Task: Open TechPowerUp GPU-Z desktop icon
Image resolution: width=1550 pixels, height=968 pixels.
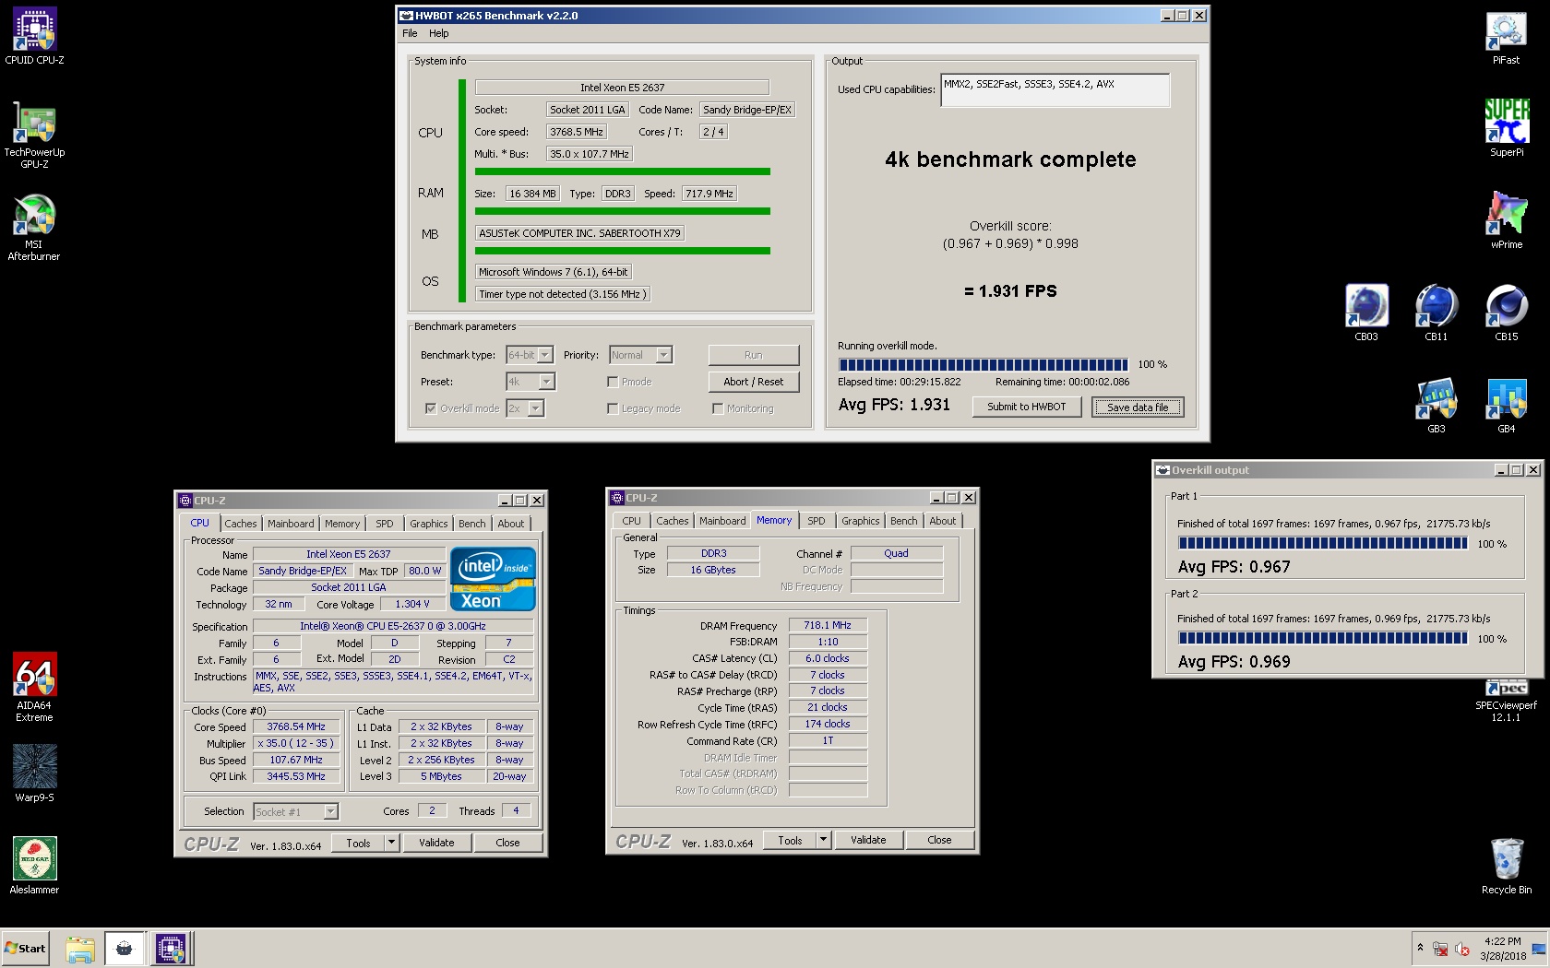Action: [x=34, y=135]
